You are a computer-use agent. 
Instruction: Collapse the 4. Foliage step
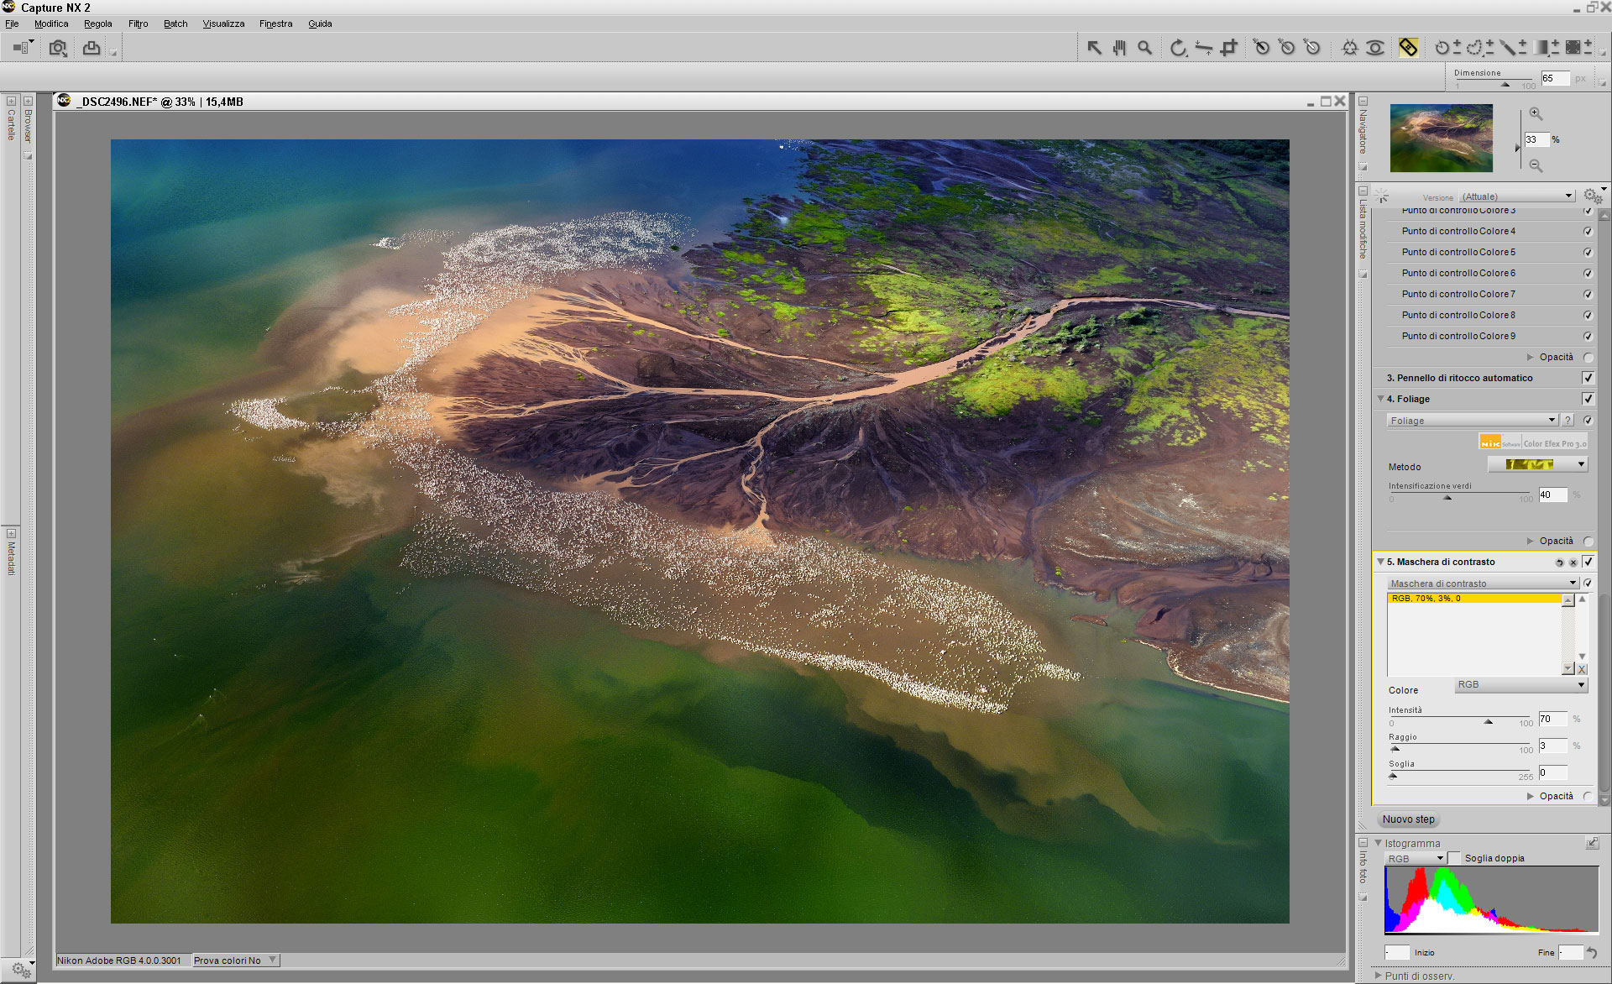1380,399
